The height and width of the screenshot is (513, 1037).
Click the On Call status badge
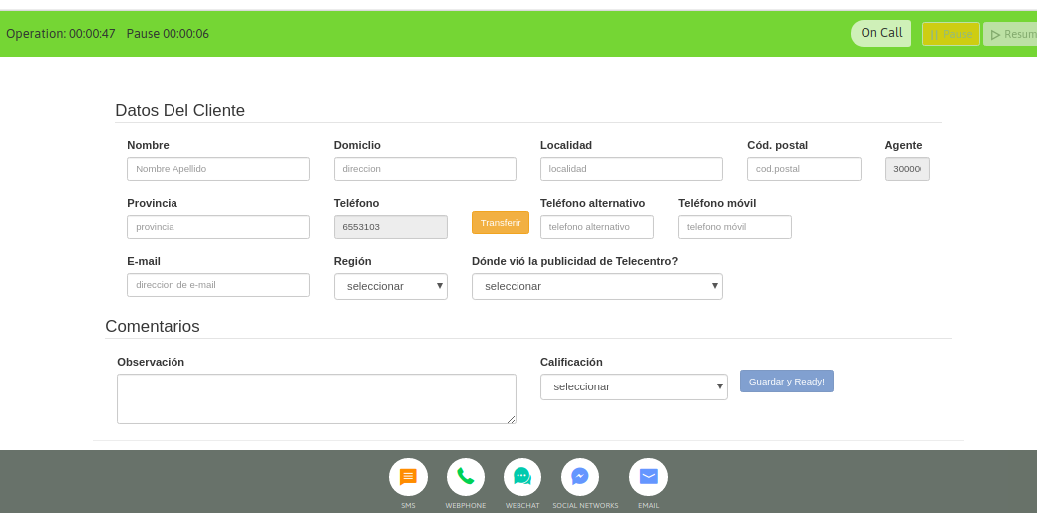880,33
